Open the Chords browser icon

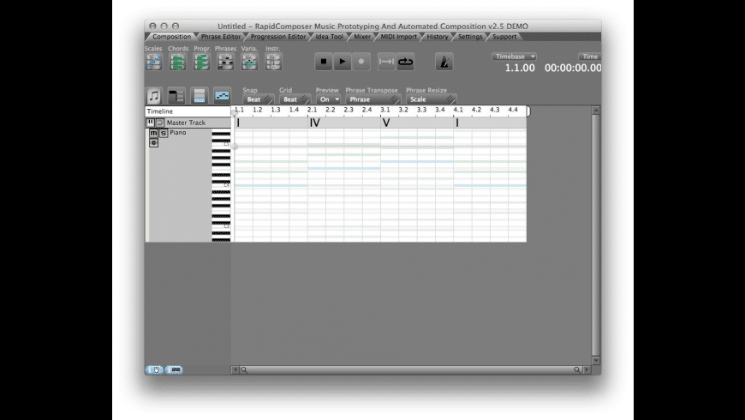coord(178,62)
